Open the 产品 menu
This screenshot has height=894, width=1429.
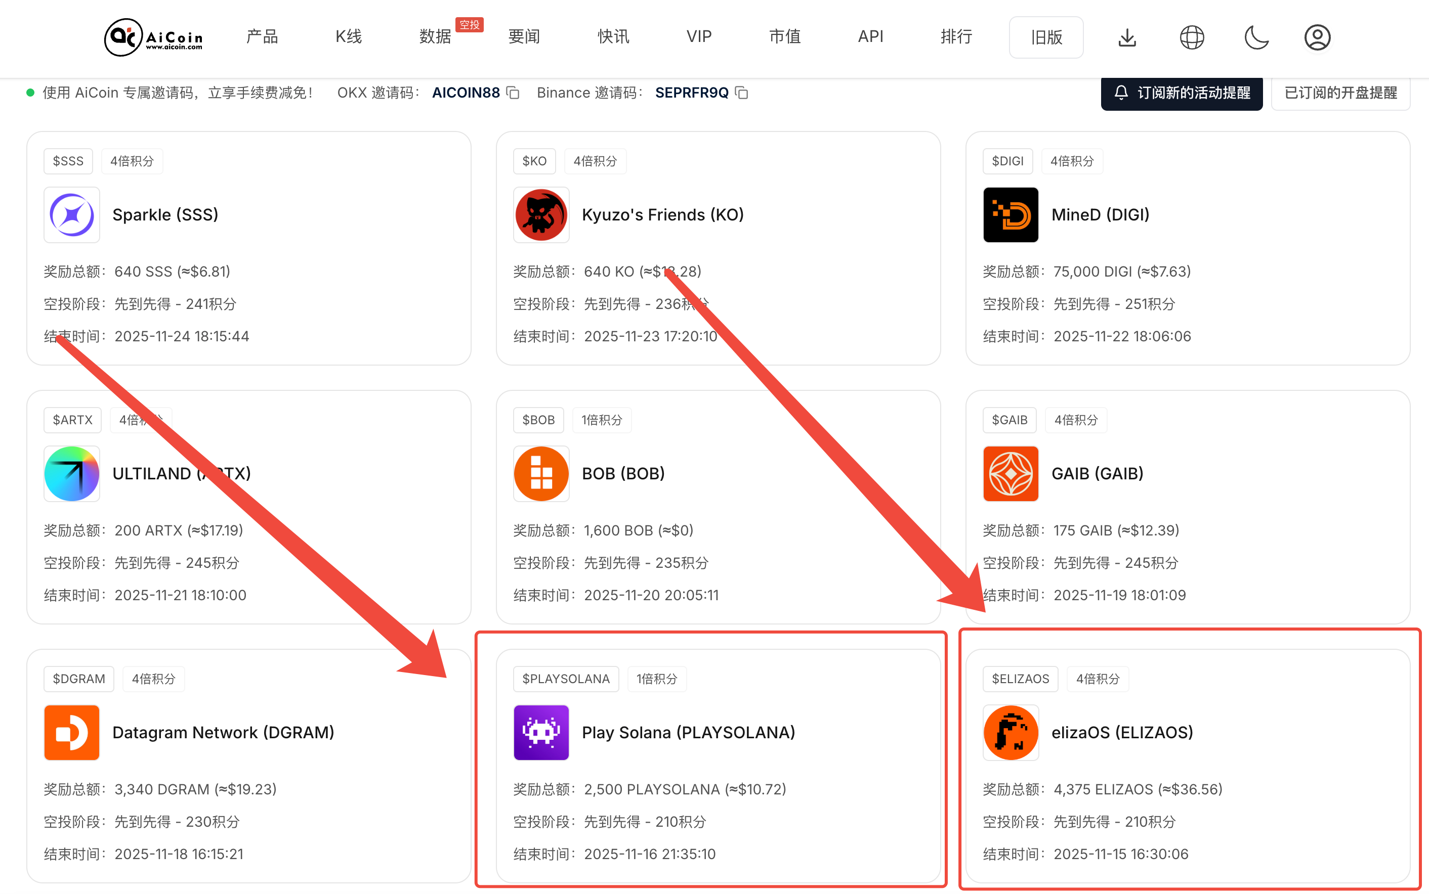[262, 36]
